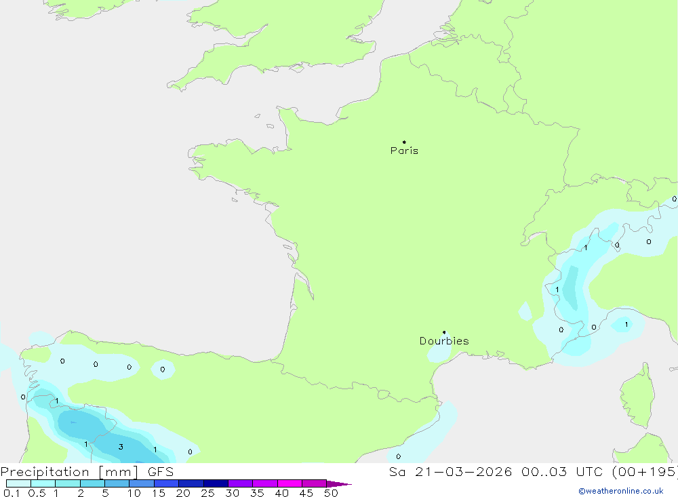Click the Paris city label
Screen dimensions: 678x497
[x=404, y=151]
